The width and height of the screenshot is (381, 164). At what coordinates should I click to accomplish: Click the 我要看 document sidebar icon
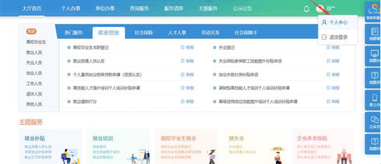373,34
